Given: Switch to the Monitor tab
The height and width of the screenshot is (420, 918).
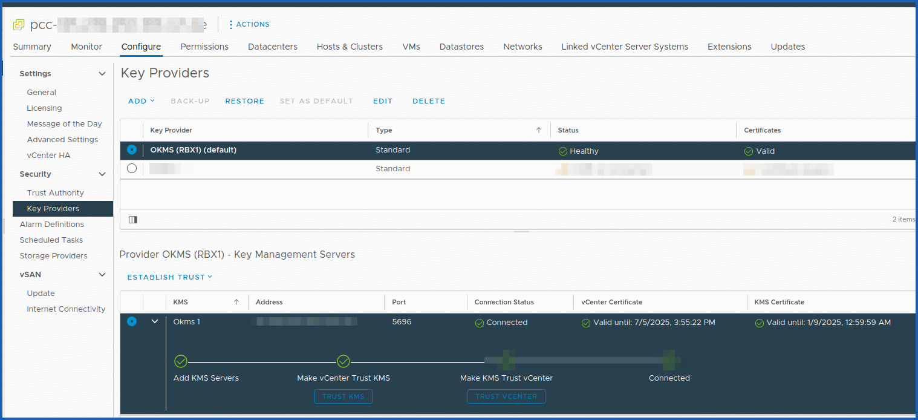Looking at the screenshot, I should click(x=86, y=47).
